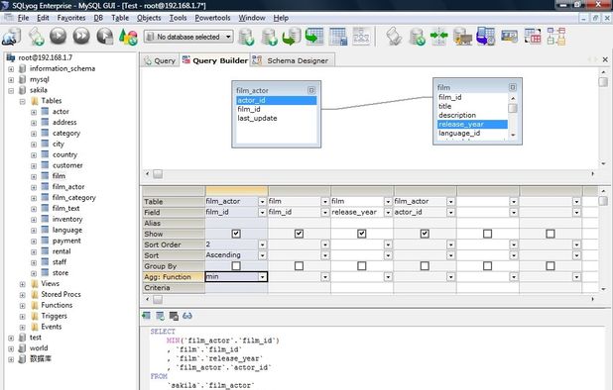Open the Sort dropdown showing Ascending
The width and height of the screenshot is (613, 390).
(x=262, y=255)
